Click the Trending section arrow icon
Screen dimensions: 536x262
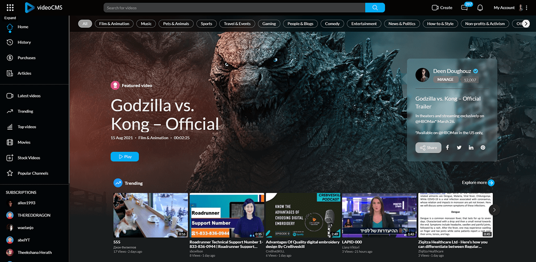(118, 183)
